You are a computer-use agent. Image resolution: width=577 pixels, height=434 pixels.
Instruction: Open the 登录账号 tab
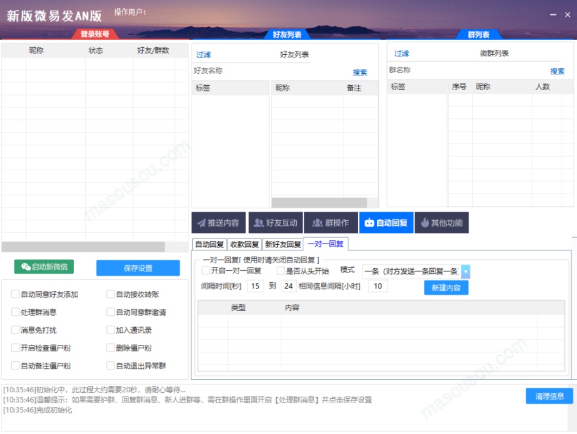[x=95, y=34]
